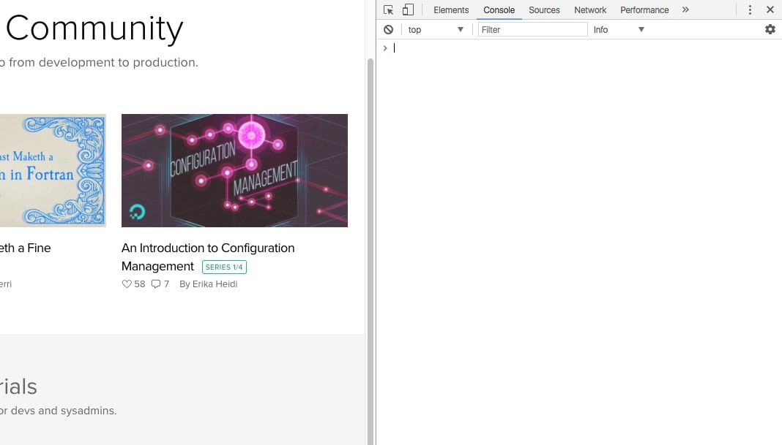Screen dimensions: 782x445
Task: Click the console prompt chevron
Action: [x=385, y=47]
